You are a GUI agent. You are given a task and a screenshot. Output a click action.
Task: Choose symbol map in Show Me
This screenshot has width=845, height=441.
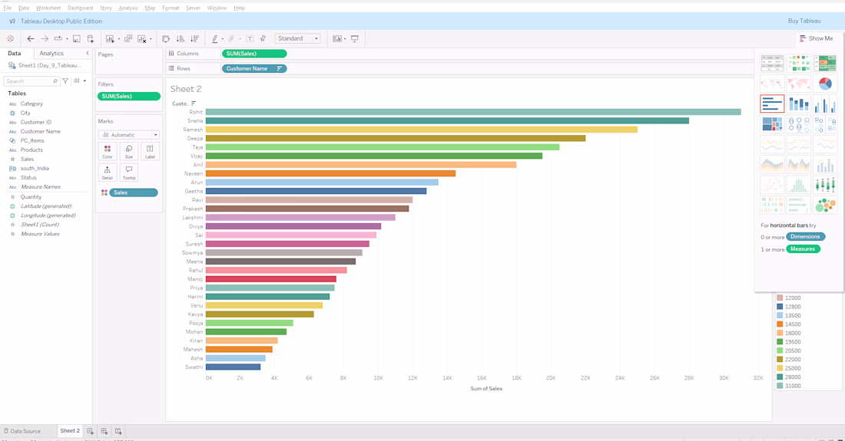772,84
